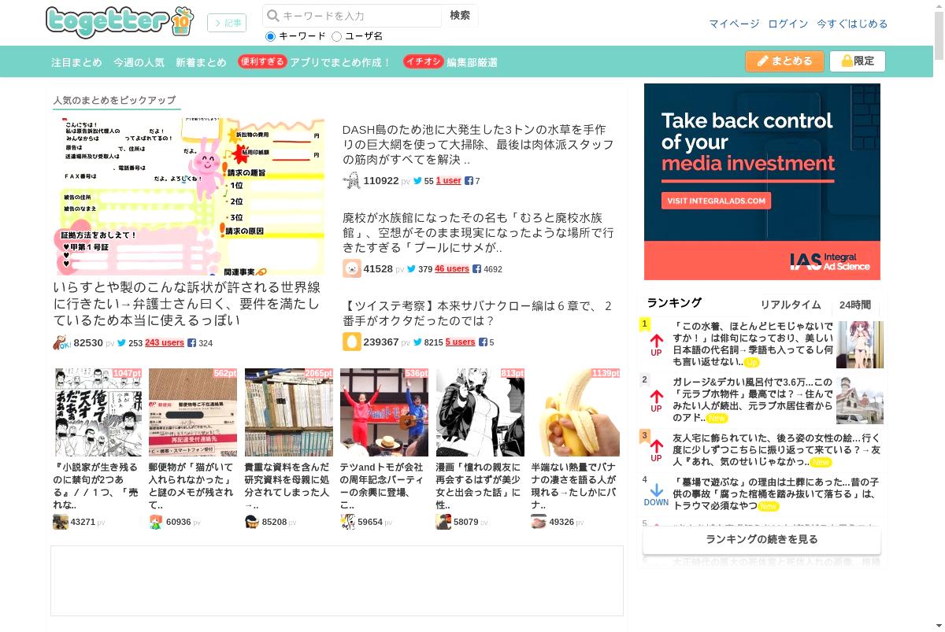Click author avatar next to 49326 pv
Screen dimensions: 945x632
[539, 522]
